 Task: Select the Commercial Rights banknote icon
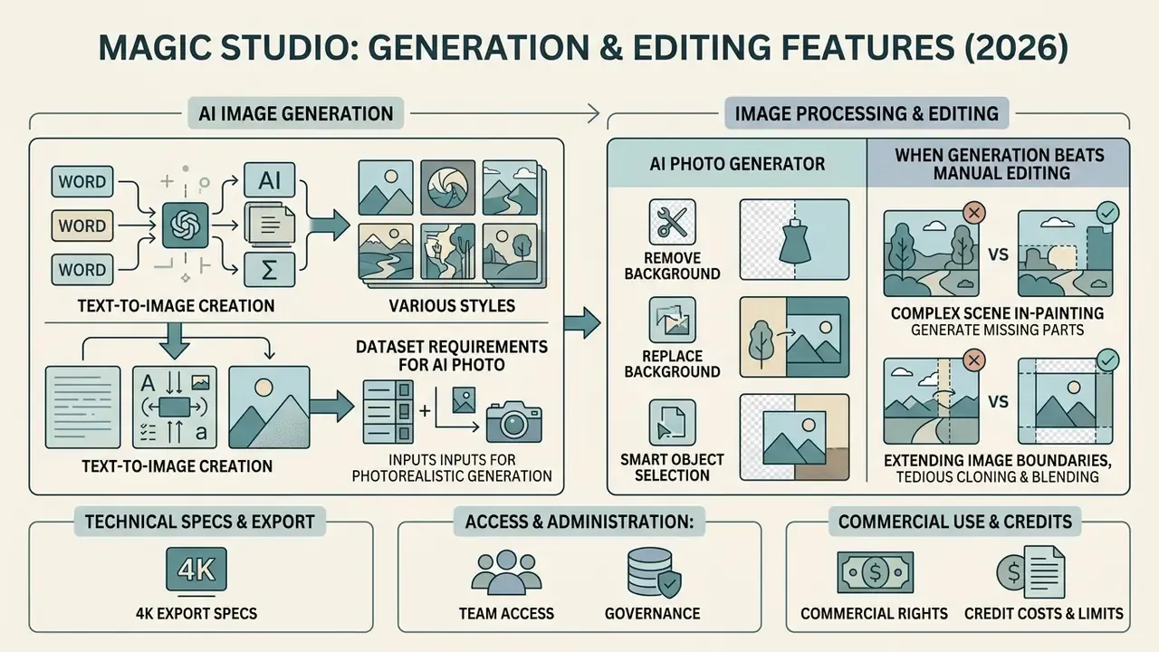point(874,571)
